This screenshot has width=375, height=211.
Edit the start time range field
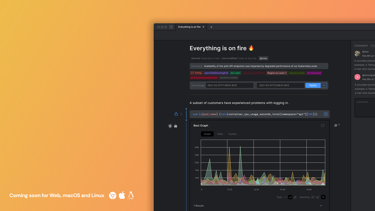click(230, 85)
